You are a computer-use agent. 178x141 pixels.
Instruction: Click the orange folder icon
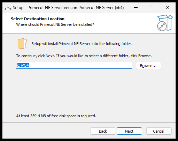coord(22,44)
